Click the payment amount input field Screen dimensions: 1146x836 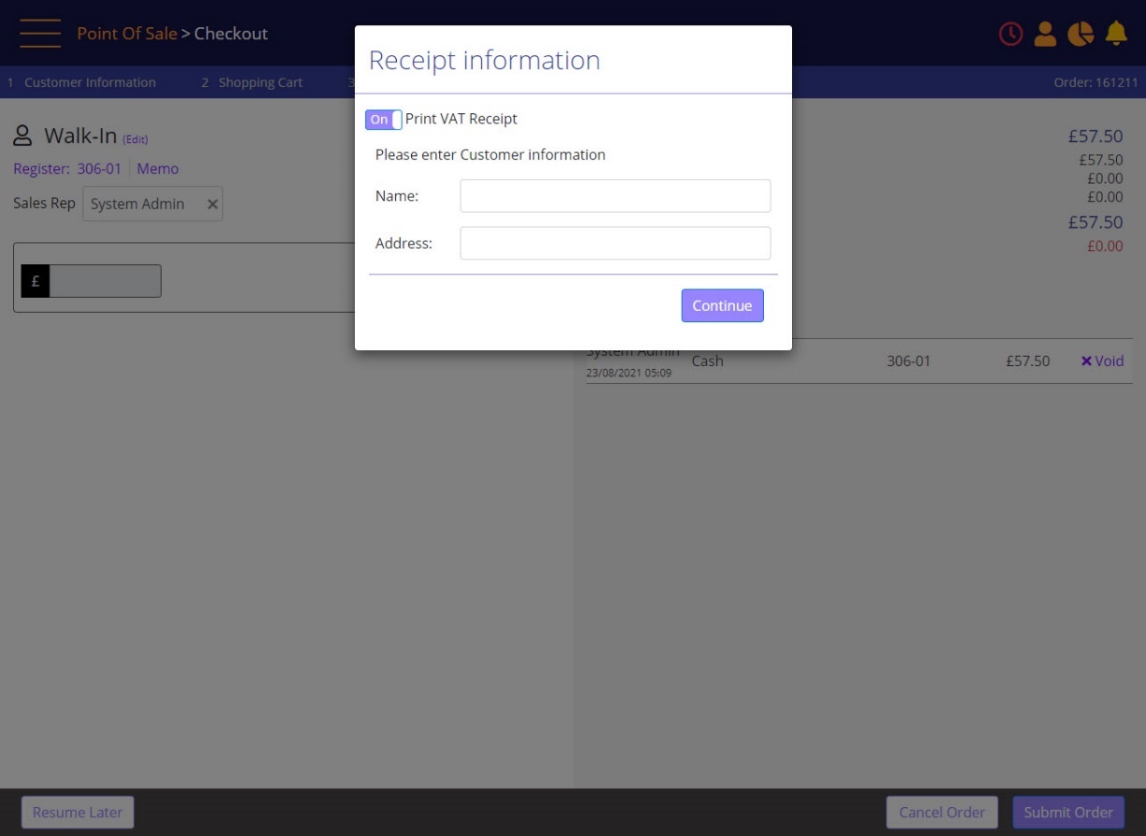[106, 281]
